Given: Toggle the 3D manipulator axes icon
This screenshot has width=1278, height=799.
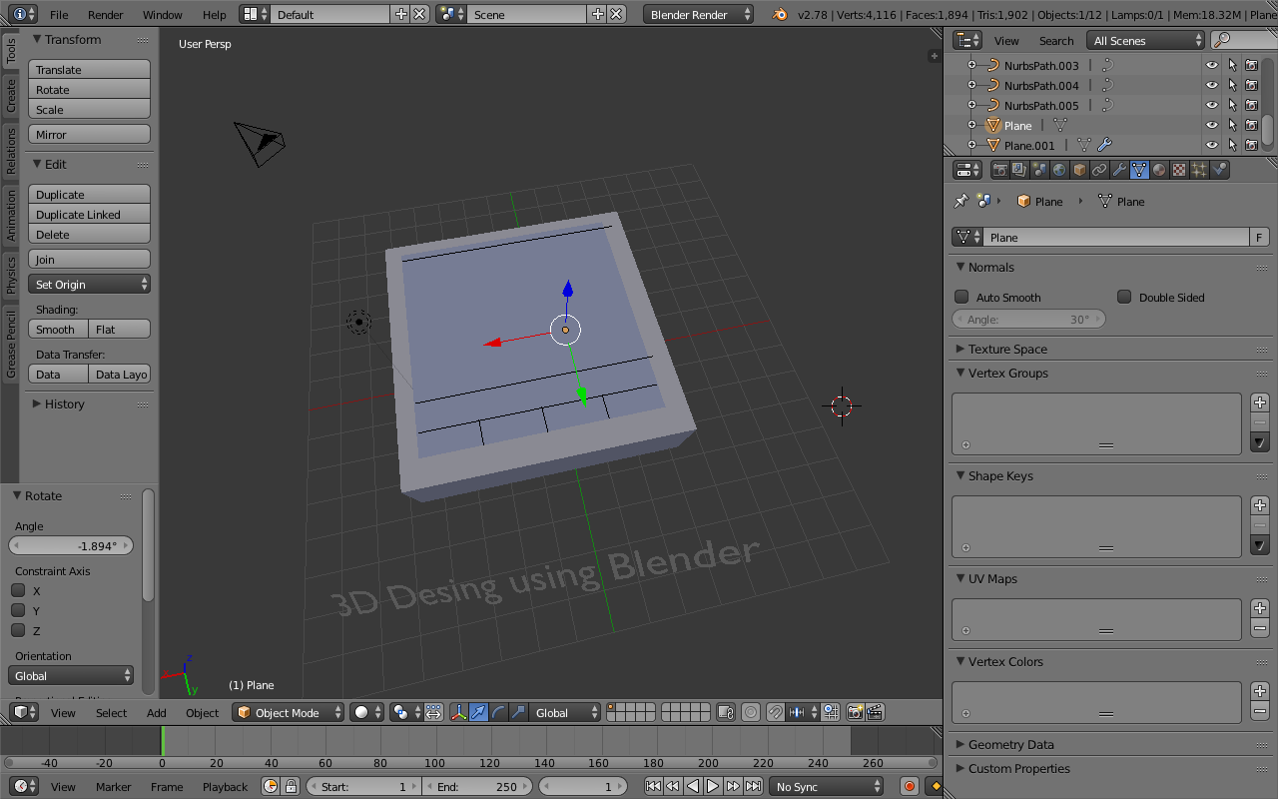Looking at the screenshot, I should 458,712.
